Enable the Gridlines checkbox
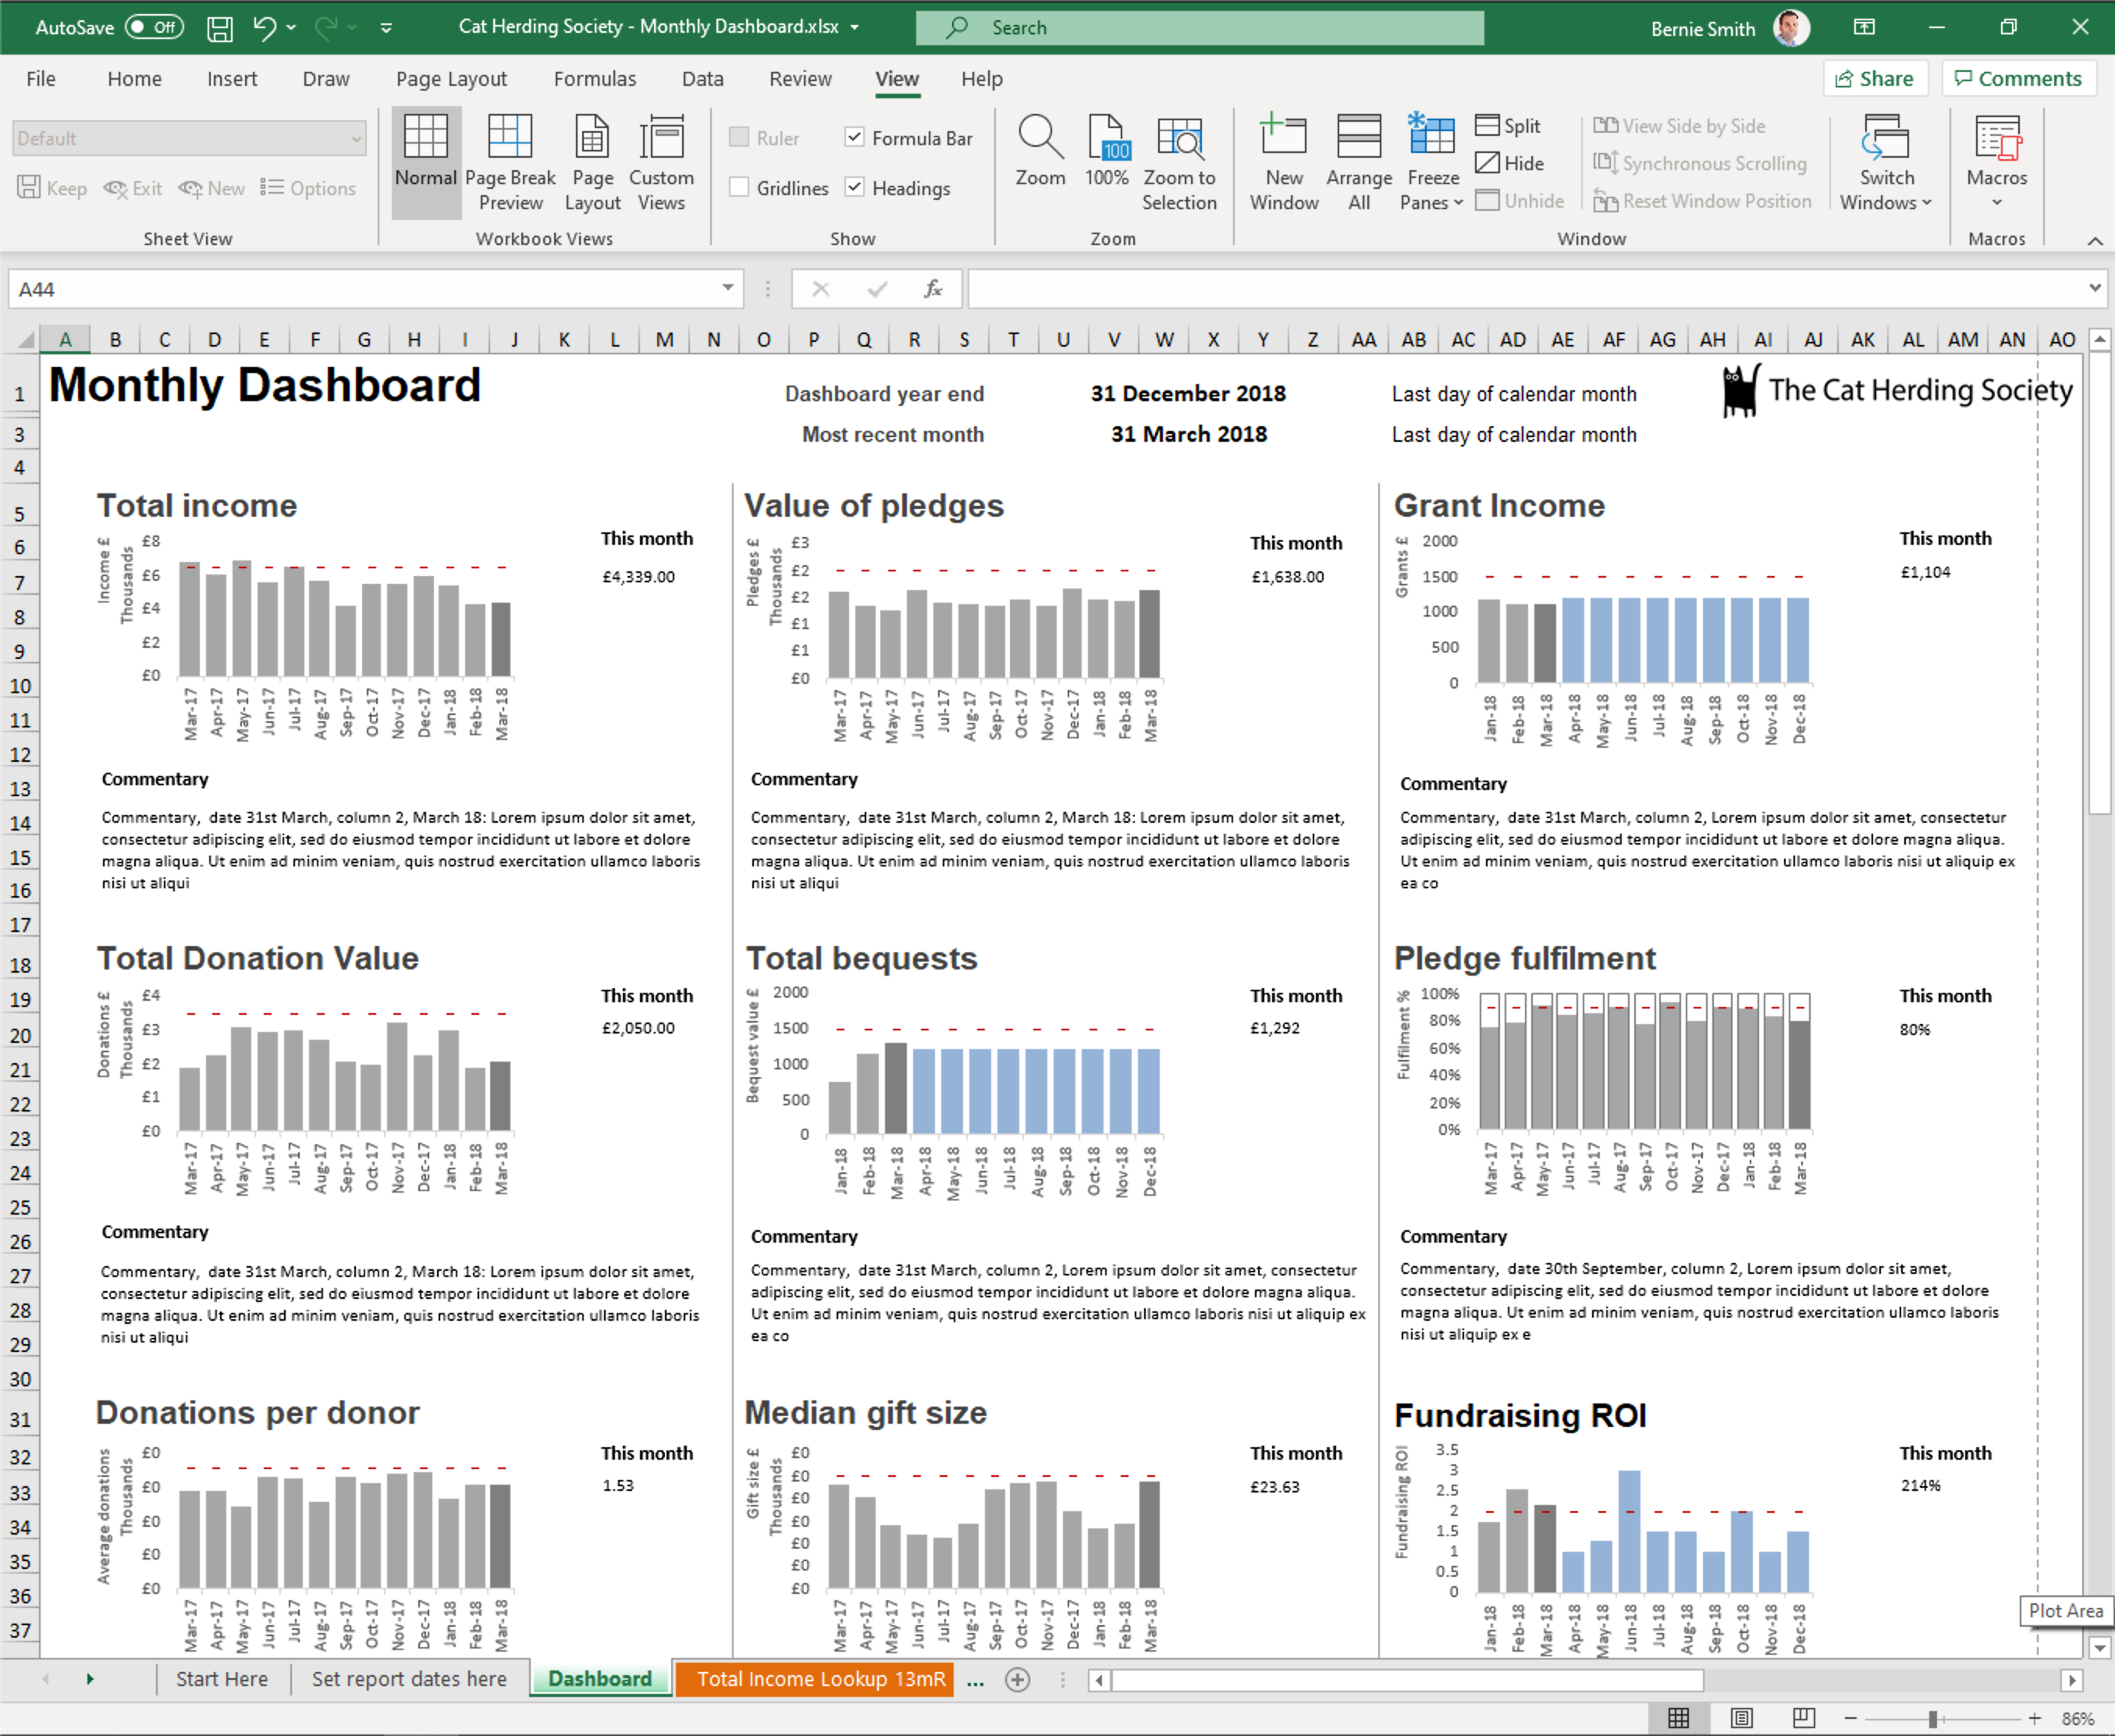This screenshot has width=2115, height=1736. tap(739, 187)
